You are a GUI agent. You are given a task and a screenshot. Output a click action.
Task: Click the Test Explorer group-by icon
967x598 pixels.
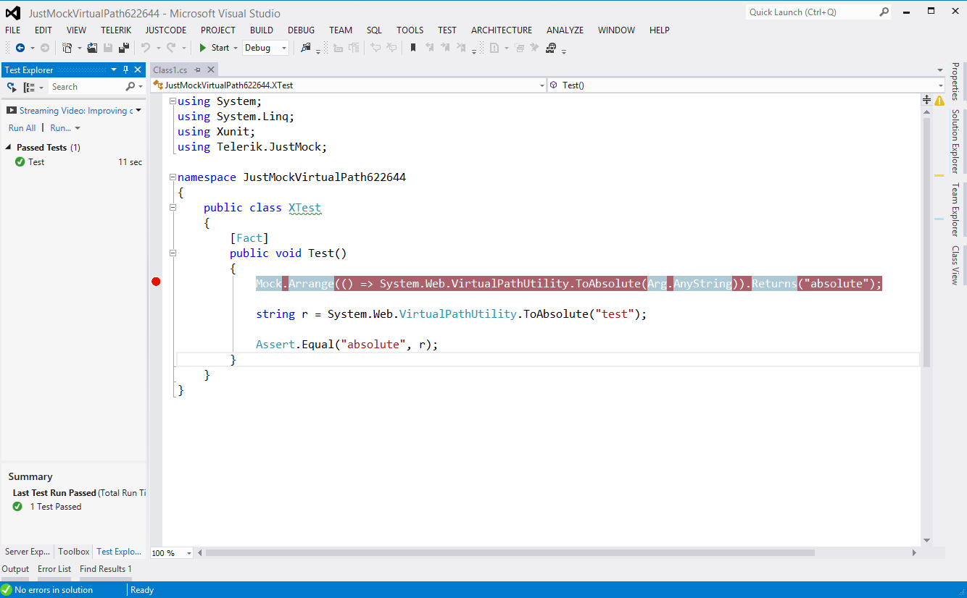coord(29,87)
